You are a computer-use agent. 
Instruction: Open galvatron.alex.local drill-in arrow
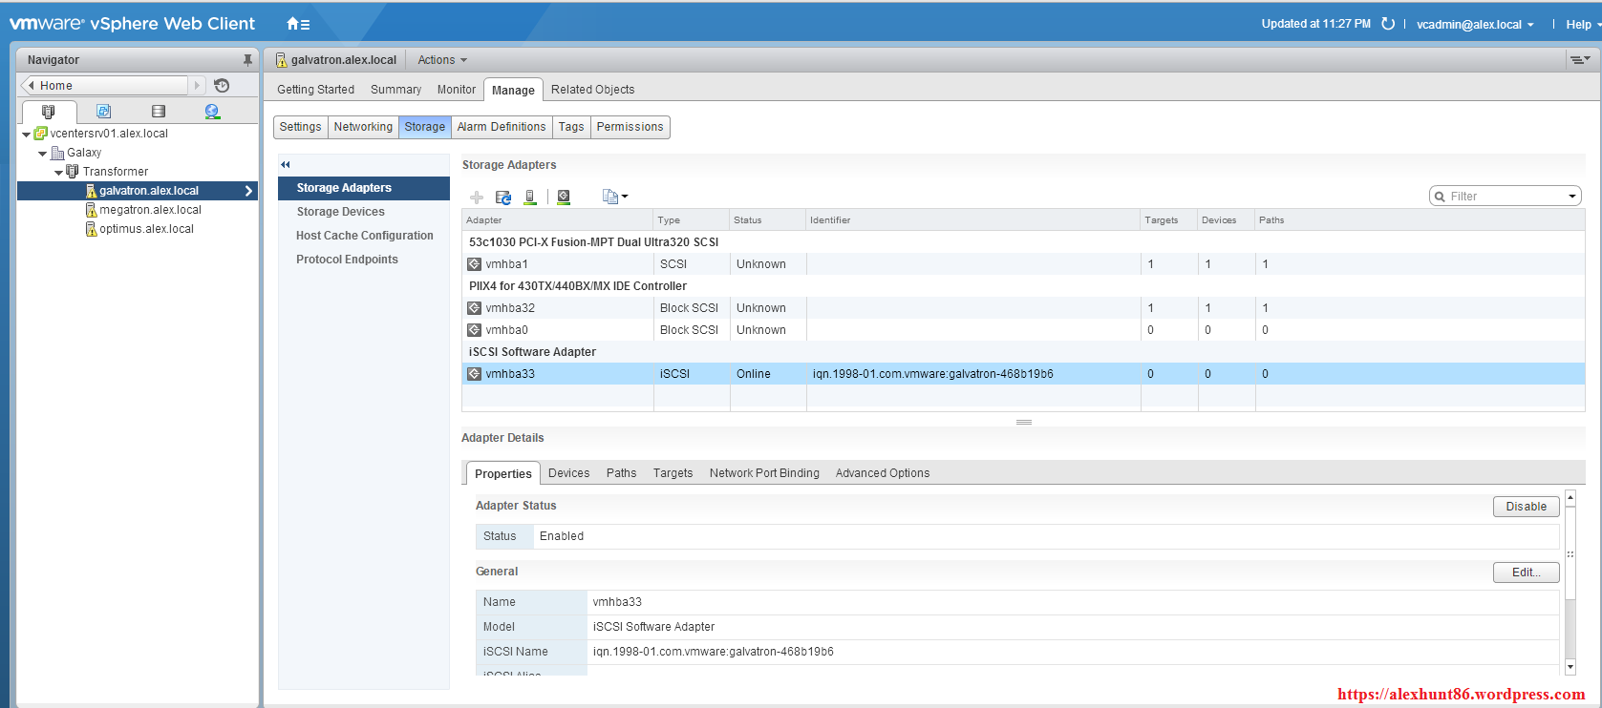point(248,191)
